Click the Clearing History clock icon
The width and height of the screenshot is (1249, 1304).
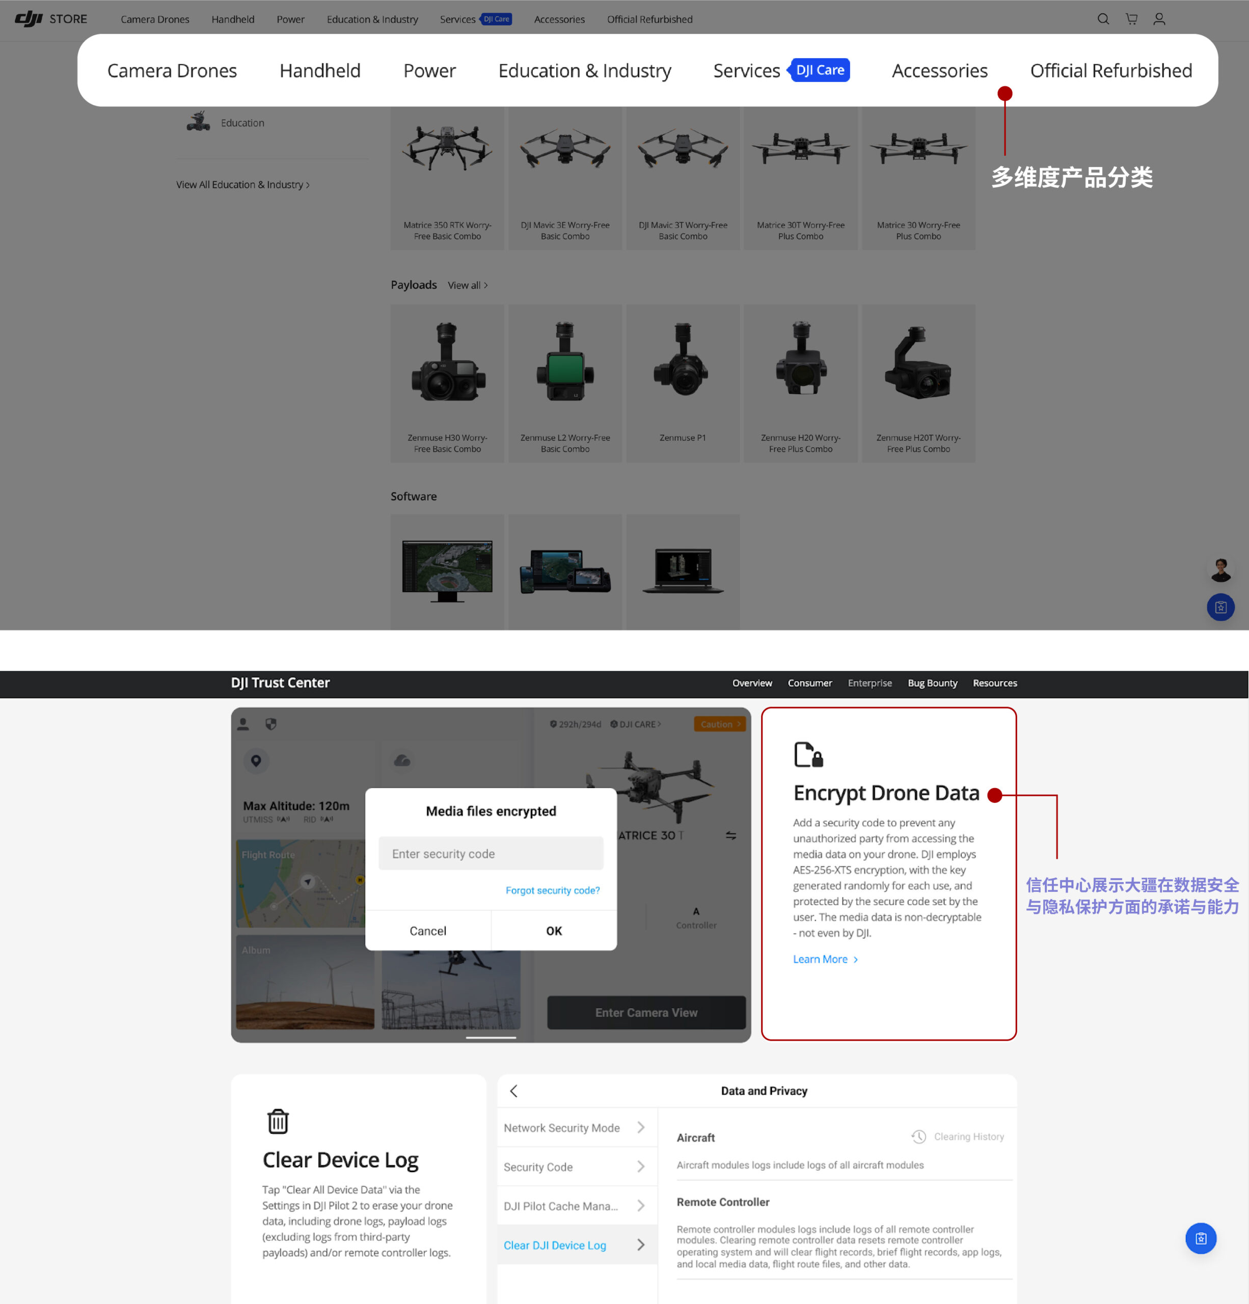(918, 1136)
